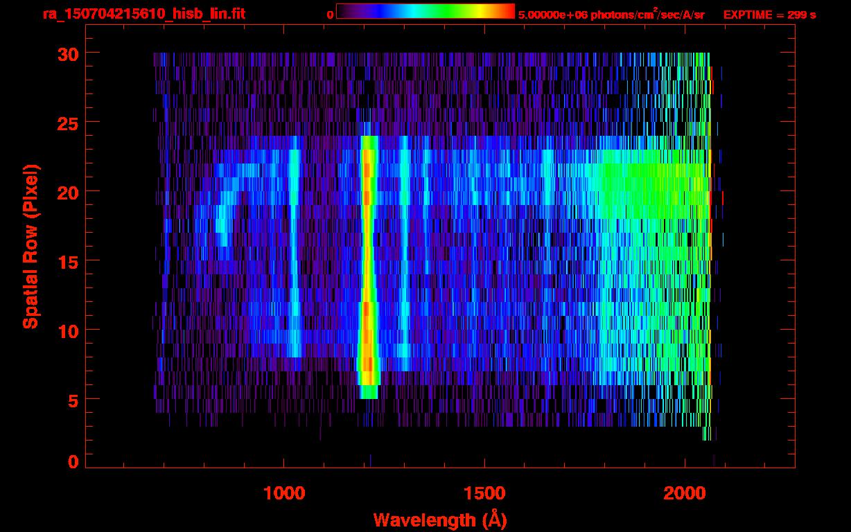851x532 pixels.
Task: Click the 0 label left of colorbar
Action: (330, 15)
